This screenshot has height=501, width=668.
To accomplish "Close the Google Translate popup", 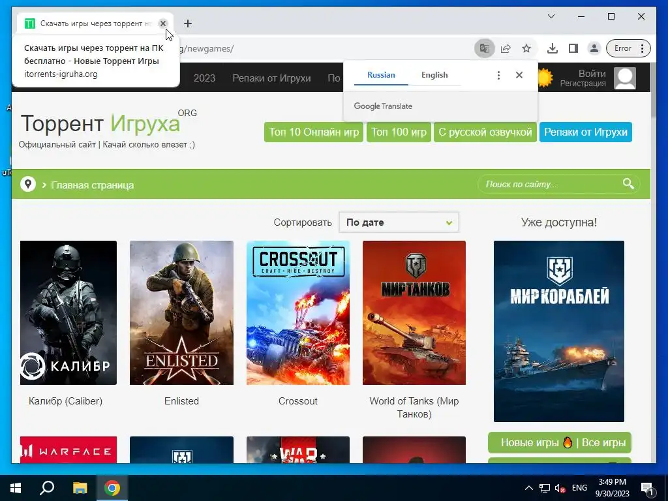I will click(519, 75).
